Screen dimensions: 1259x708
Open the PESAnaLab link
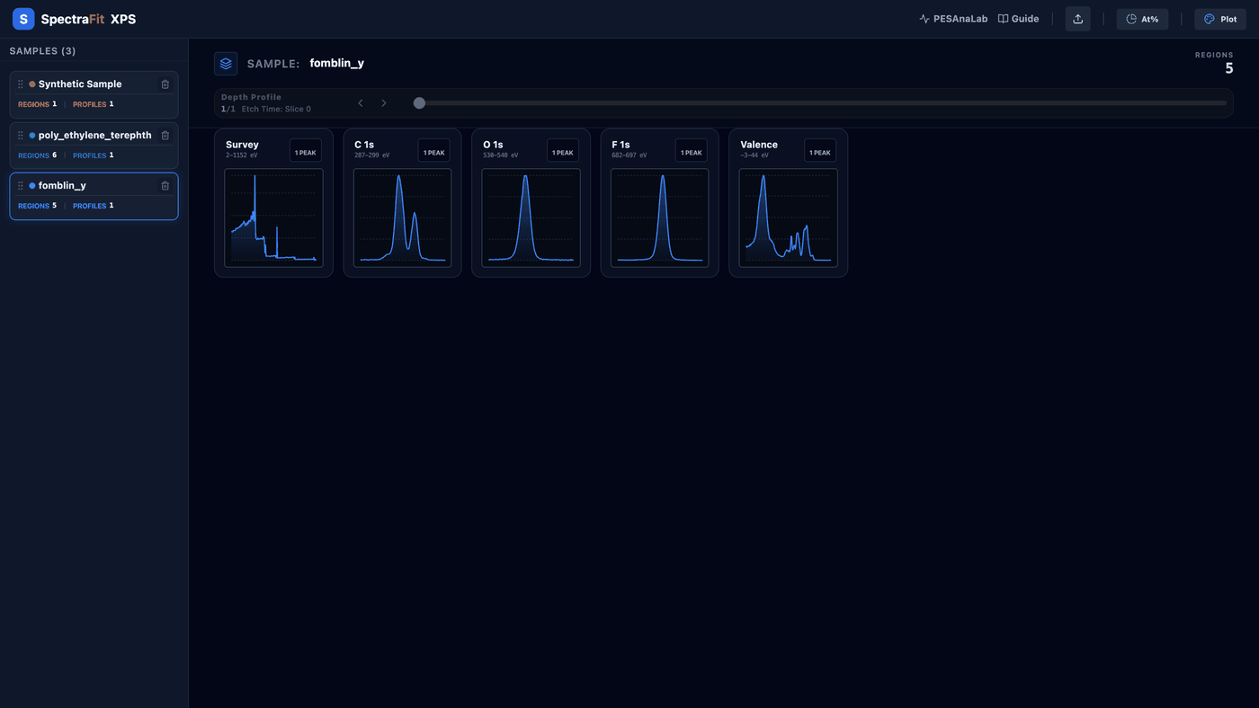point(953,19)
